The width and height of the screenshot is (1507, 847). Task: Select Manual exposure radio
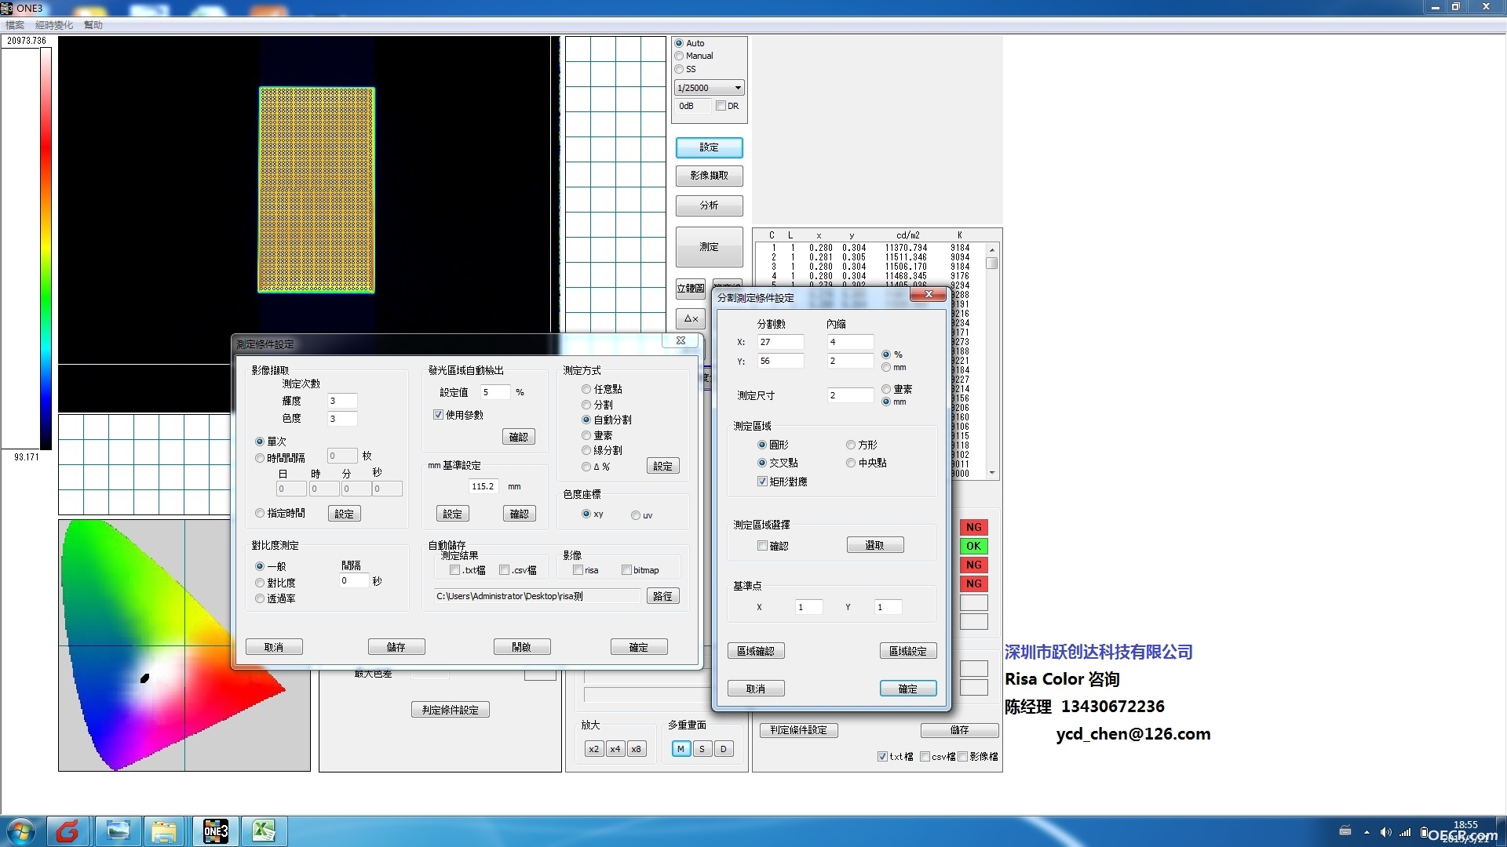coord(680,56)
